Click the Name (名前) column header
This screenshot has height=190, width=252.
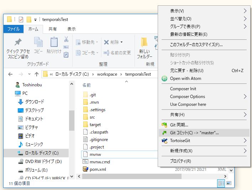[x=86, y=85]
